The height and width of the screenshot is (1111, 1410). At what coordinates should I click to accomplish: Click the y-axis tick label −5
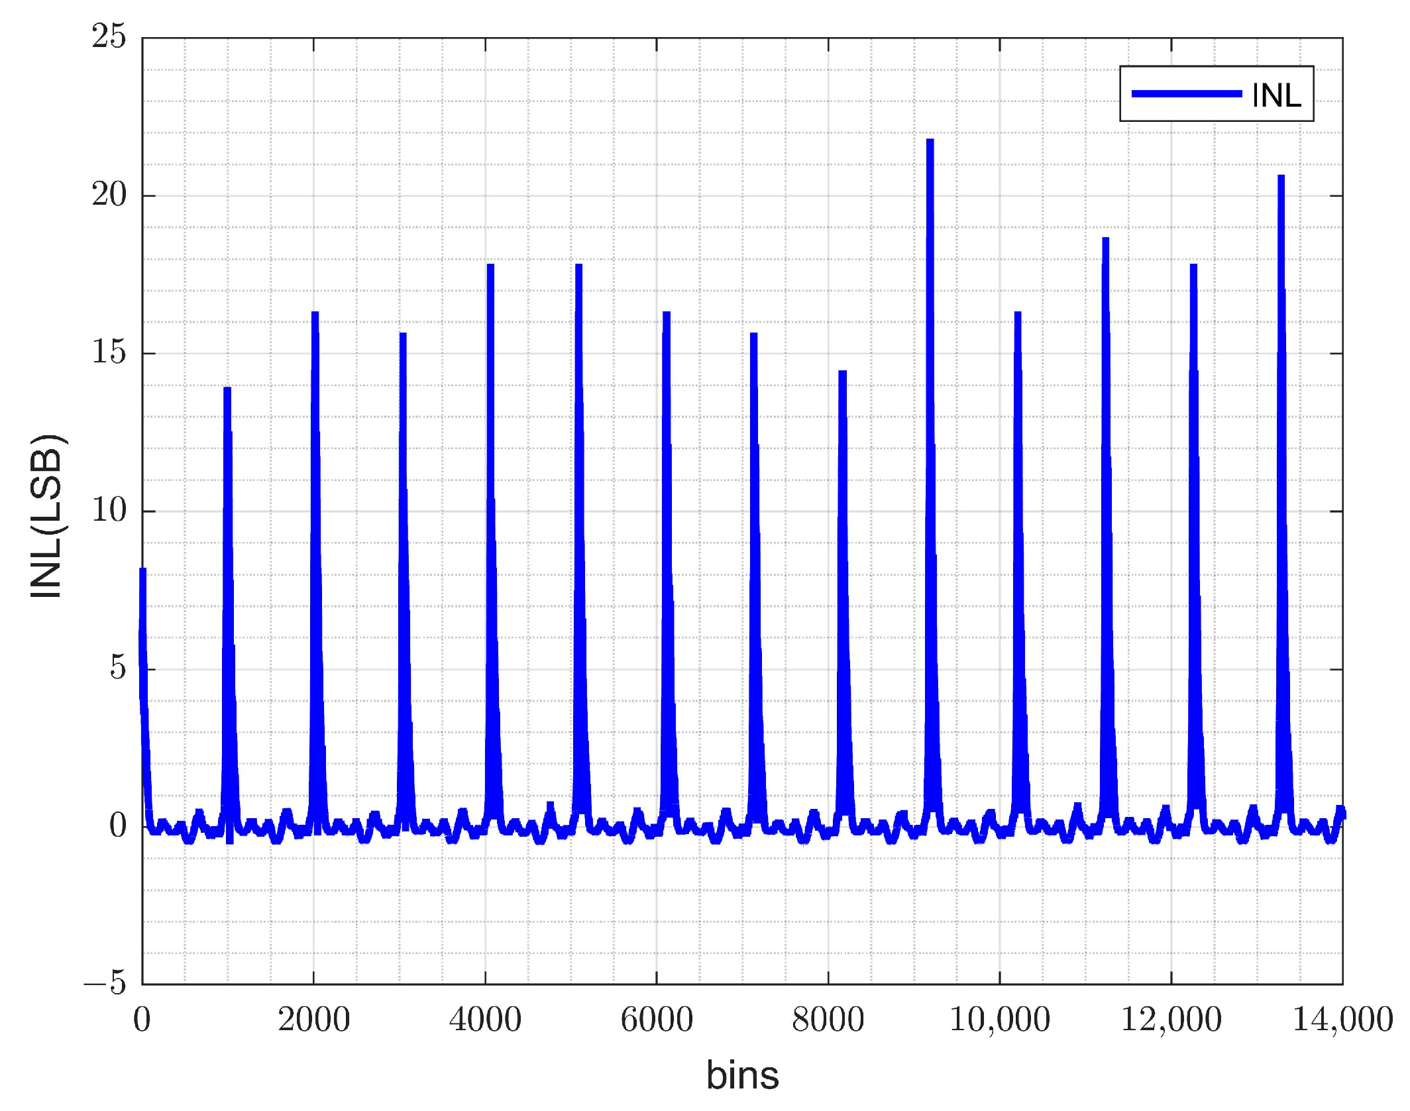coord(105,982)
